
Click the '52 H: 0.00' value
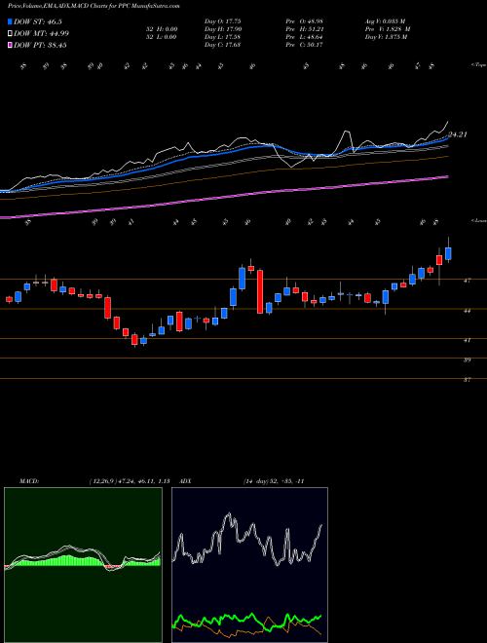click(x=160, y=29)
